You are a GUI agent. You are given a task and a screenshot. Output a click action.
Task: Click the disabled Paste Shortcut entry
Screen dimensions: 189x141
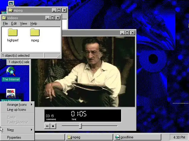point(17,122)
